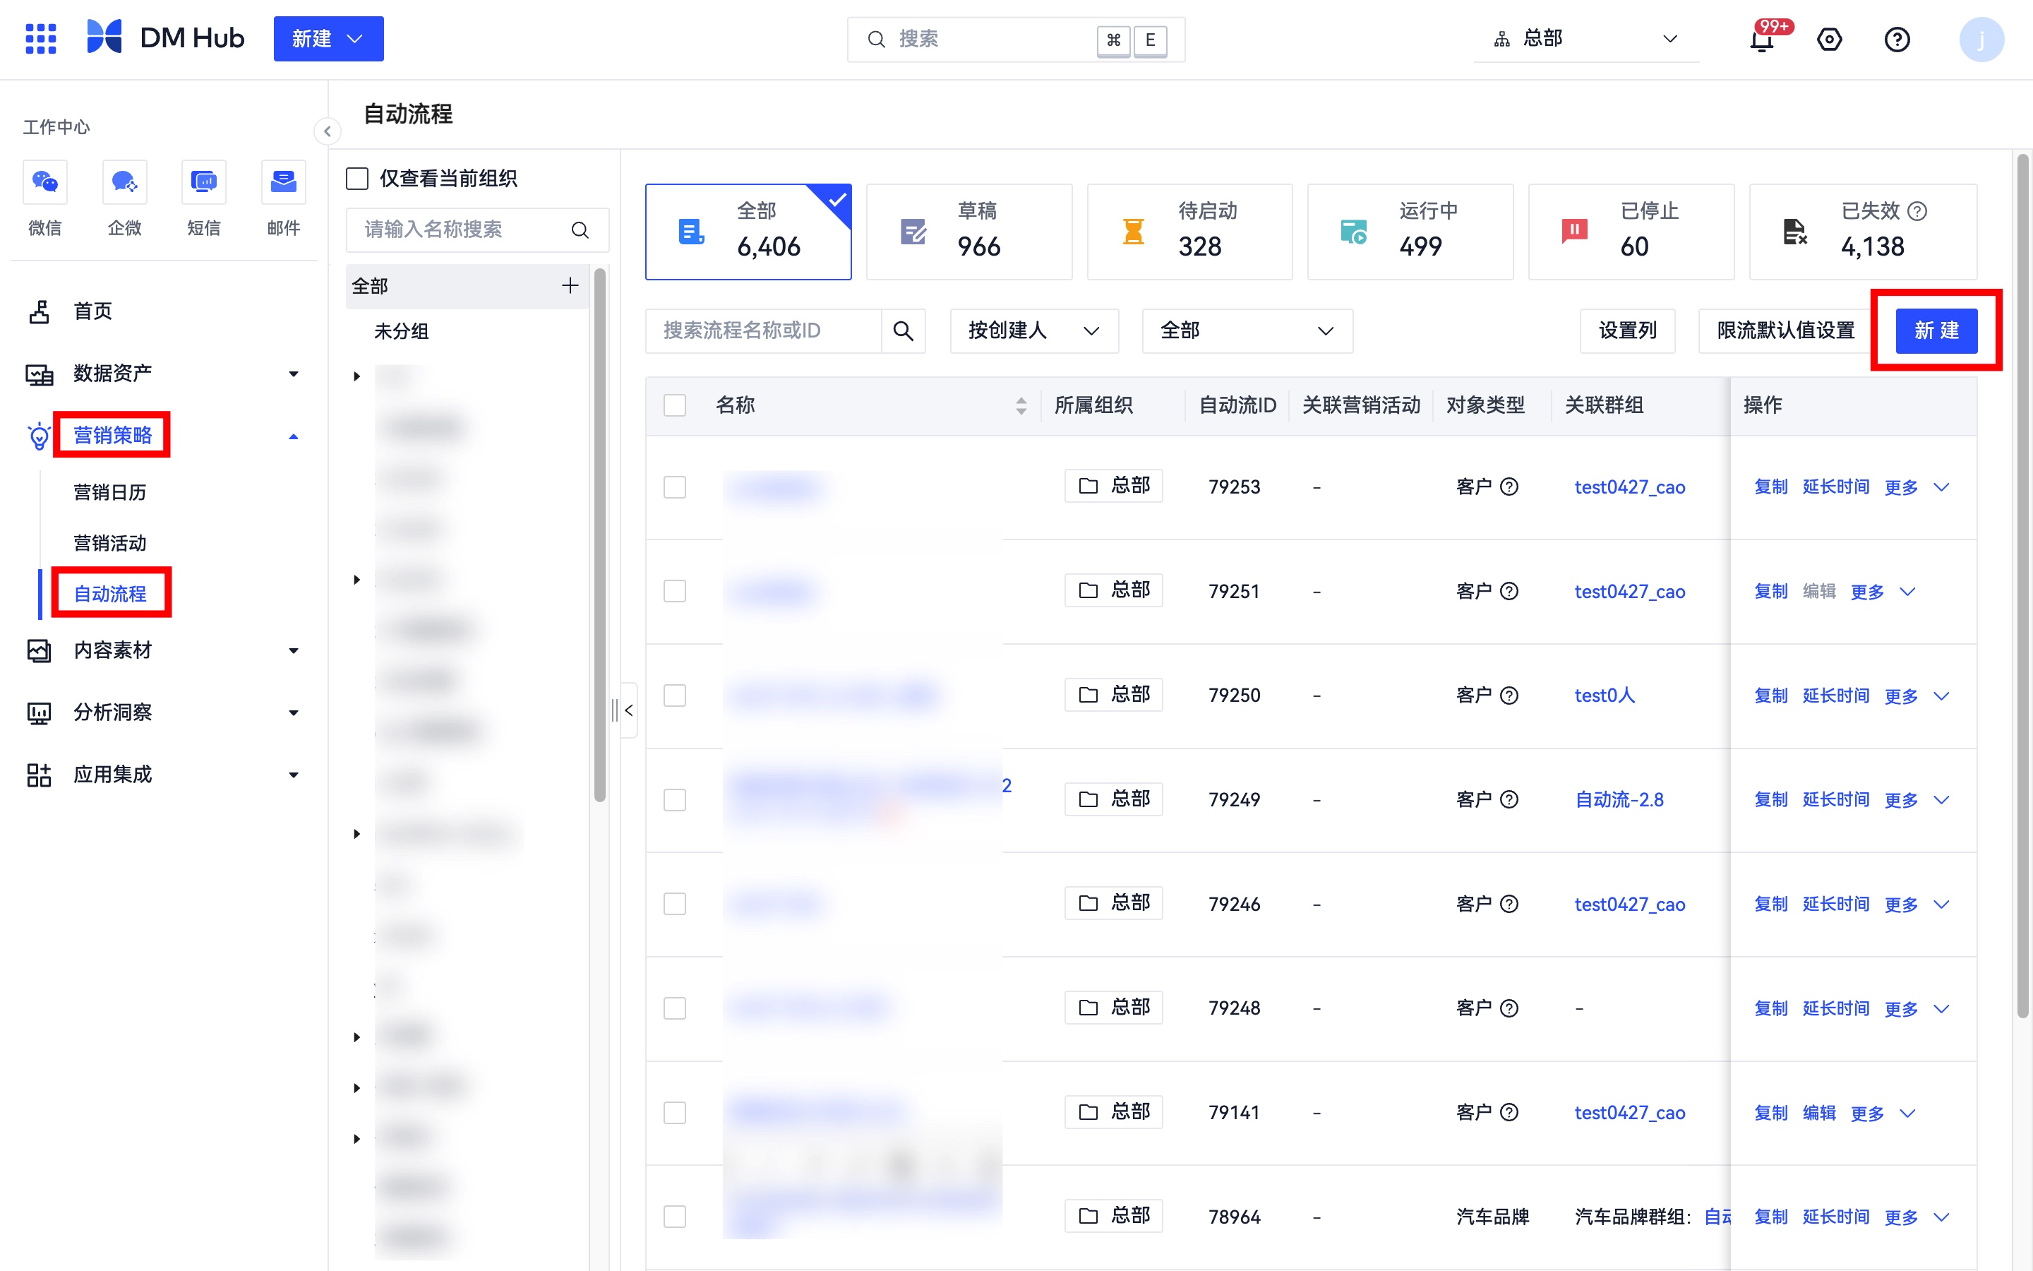Click the 已失效 help question icon

[1917, 211]
